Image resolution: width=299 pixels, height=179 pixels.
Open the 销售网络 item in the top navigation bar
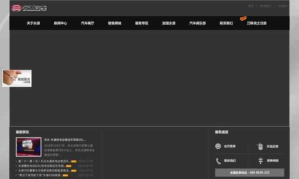pos(114,23)
